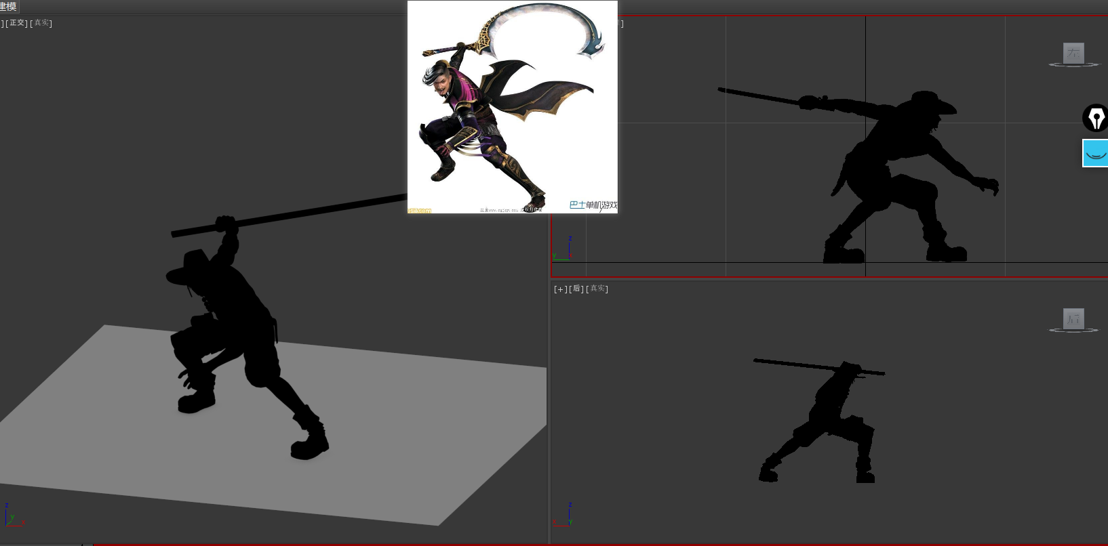Image resolution: width=1108 pixels, height=546 pixels.
Task: Click the 巴士单机游戏 watermark on reference image
Action: point(593,205)
